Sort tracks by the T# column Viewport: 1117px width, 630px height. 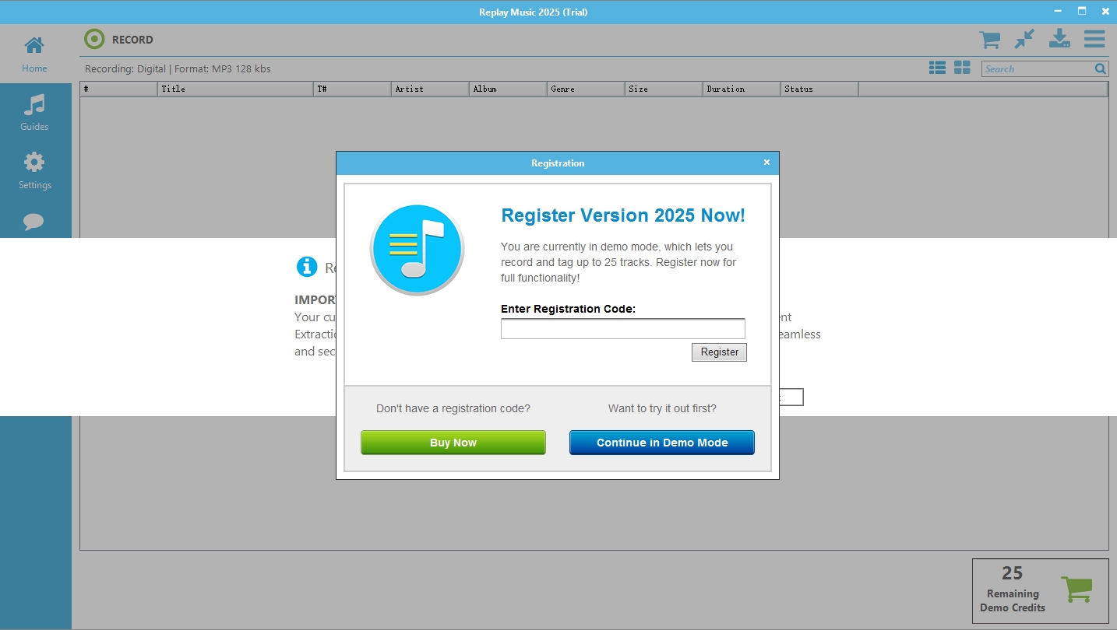click(x=352, y=89)
